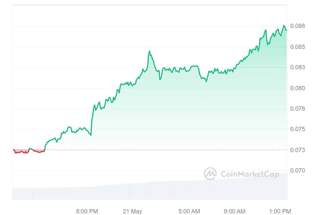Click the CoinMarketCap logo icon
The width and height of the screenshot is (322, 215).
point(210,173)
